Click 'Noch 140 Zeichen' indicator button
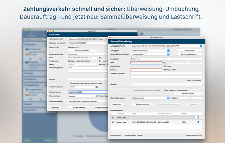The height and width of the screenshot is (143, 225). pyautogui.click(x=194, y=81)
